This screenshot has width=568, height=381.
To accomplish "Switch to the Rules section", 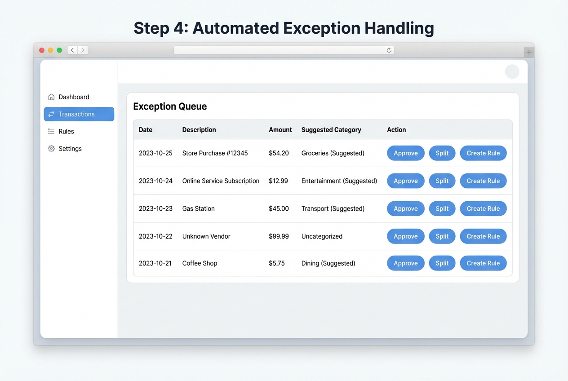I will (x=67, y=131).
